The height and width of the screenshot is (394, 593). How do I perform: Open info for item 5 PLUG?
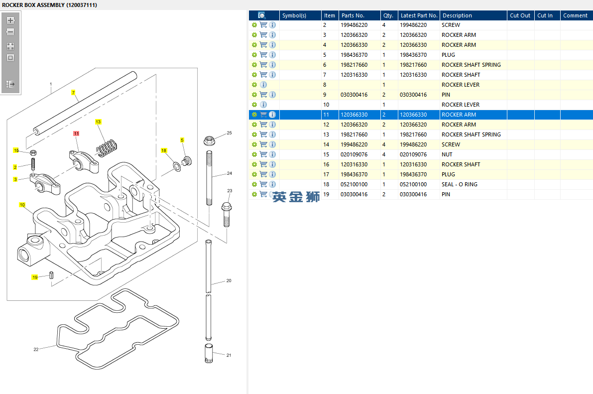coord(272,55)
